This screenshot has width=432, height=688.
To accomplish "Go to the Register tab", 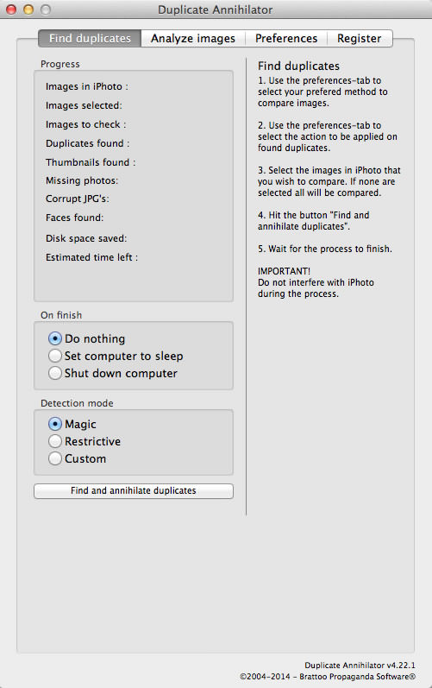I will (360, 38).
